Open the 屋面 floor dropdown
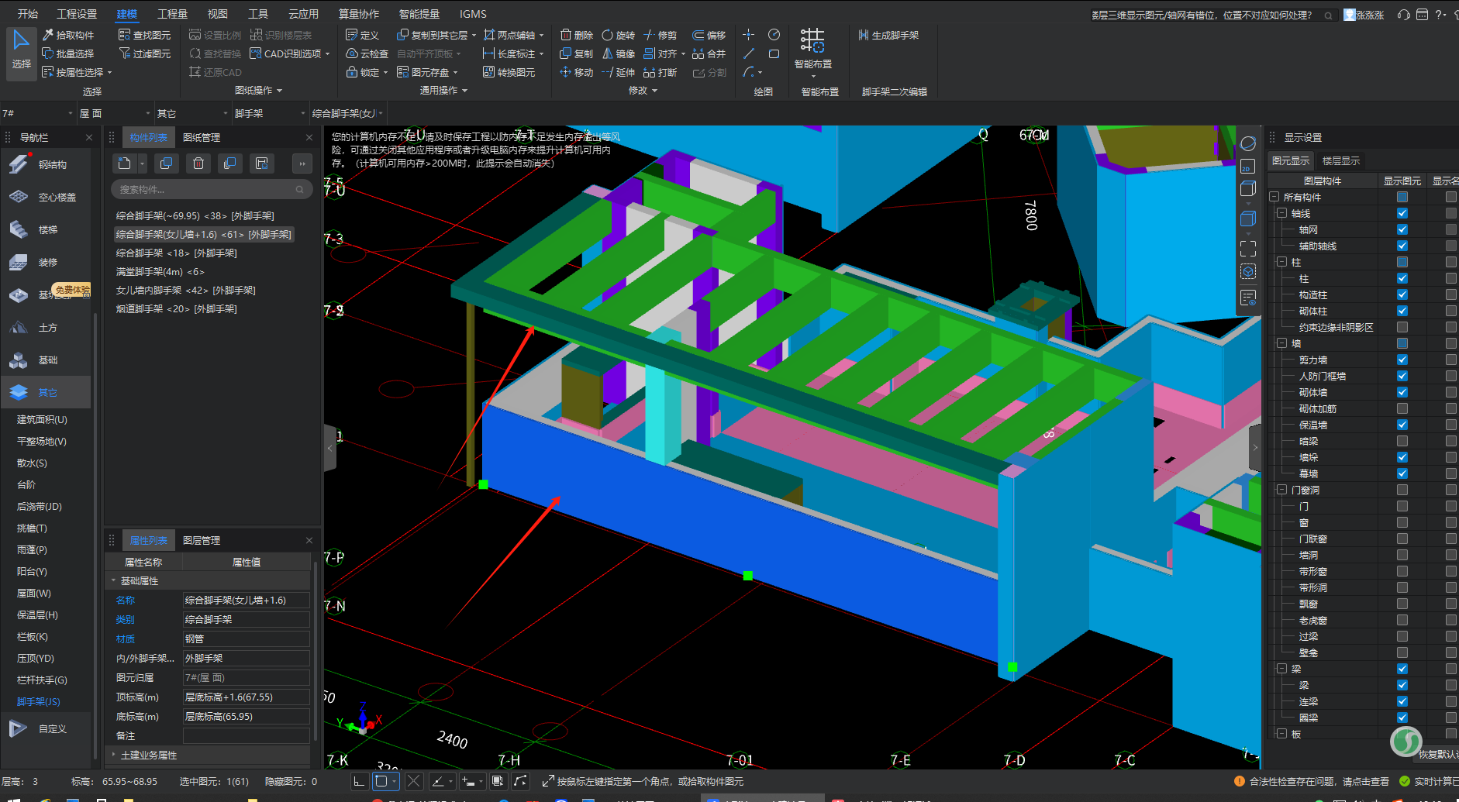1459x802 pixels. [x=115, y=113]
